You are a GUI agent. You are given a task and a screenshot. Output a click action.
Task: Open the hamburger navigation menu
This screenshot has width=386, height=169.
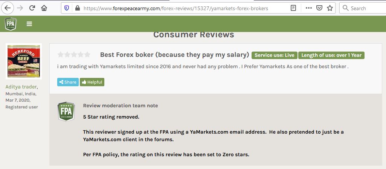[x=29, y=24]
